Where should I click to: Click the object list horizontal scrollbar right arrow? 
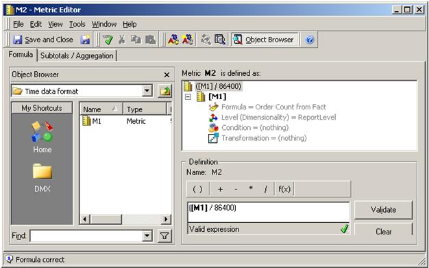166,219
